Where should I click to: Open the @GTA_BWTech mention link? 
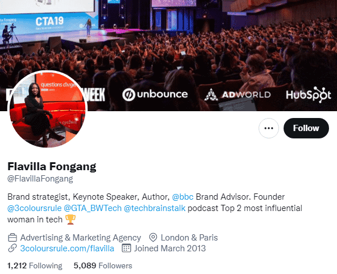(93, 208)
